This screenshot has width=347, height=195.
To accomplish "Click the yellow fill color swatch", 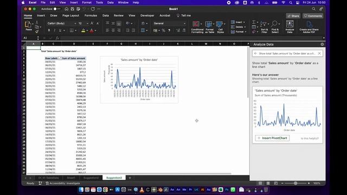I will click(83, 30).
